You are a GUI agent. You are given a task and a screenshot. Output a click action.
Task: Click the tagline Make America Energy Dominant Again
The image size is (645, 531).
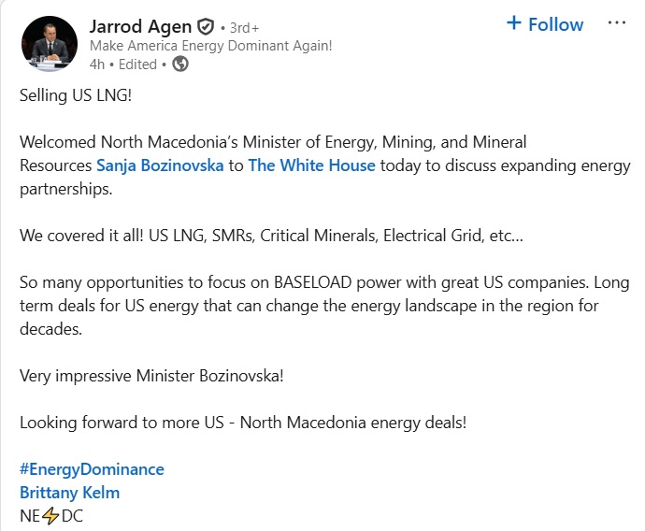pyautogui.click(x=210, y=45)
